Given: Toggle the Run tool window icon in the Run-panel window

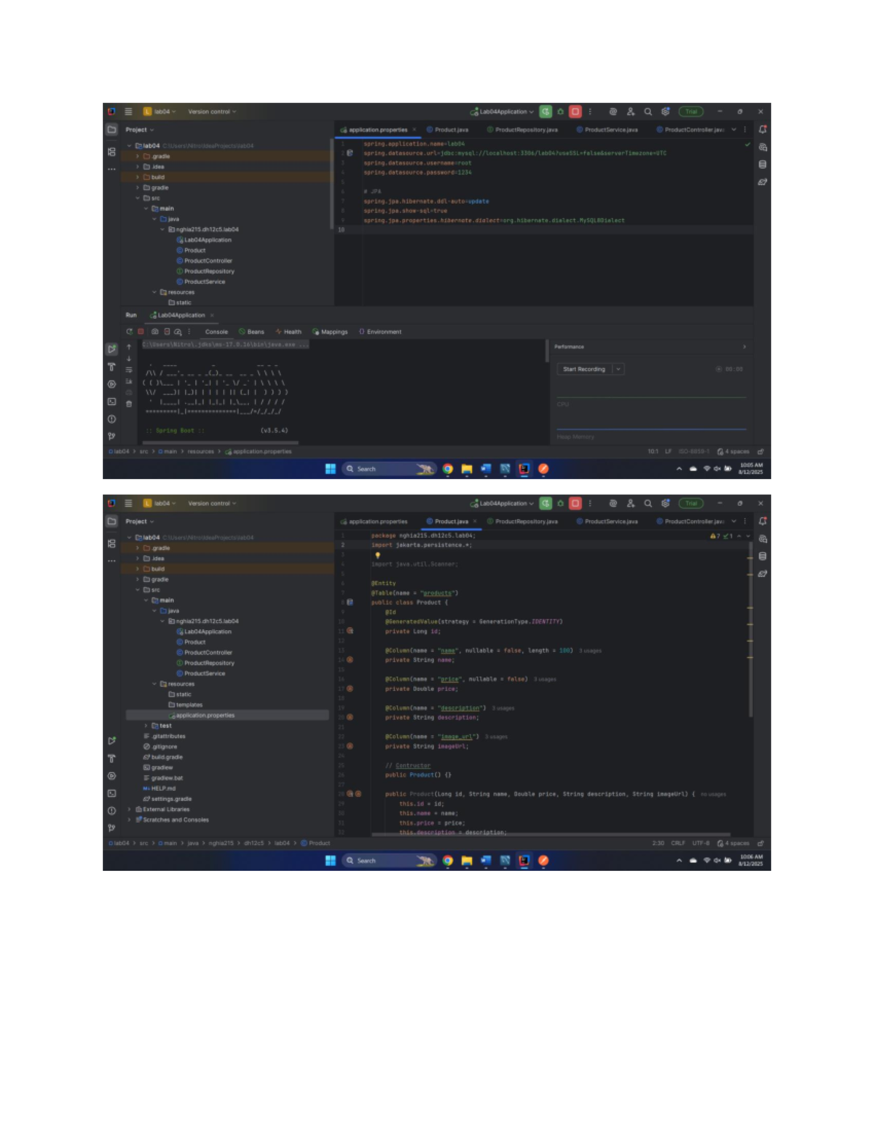Looking at the screenshot, I should click(111, 350).
